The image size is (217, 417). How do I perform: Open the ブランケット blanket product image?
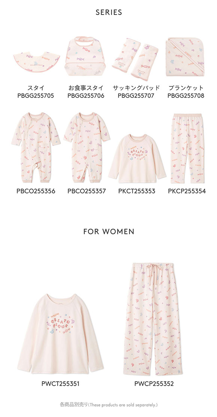click(x=185, y=57)
